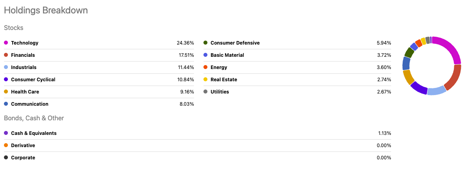Click the red Financials legend dot
The height and width of the screenshot is (170, 472).
pyautogui.click(x=6, y=55)
